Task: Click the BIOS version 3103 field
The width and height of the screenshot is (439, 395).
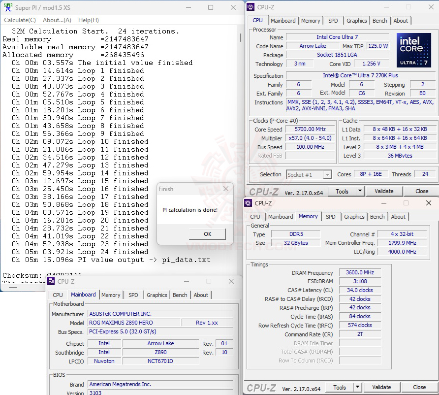Action: coord(160,393)
